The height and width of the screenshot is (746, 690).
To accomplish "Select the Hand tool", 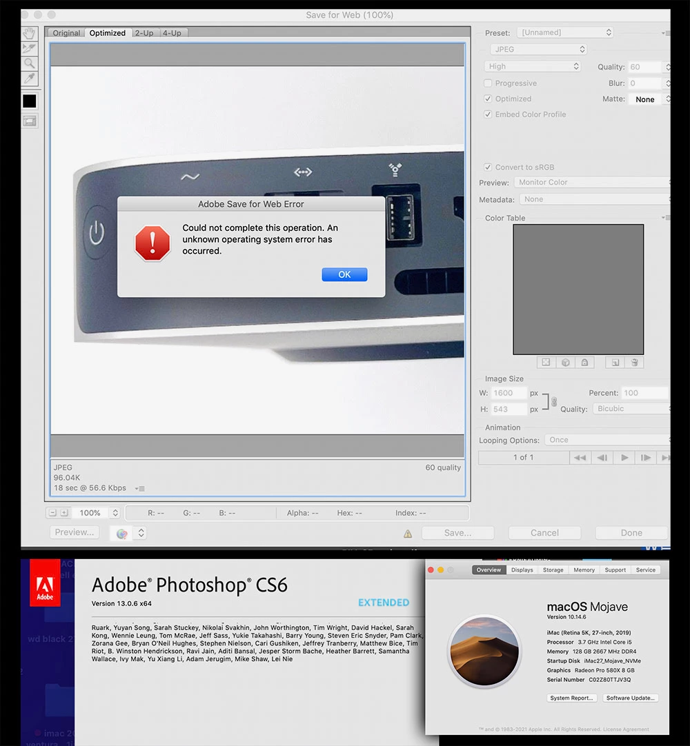I will click(x=30, y=33).
